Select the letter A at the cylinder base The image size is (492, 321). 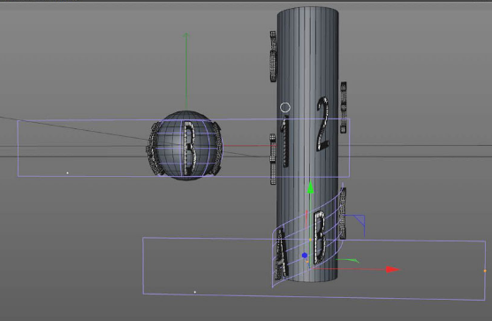(x=281, y=254)
